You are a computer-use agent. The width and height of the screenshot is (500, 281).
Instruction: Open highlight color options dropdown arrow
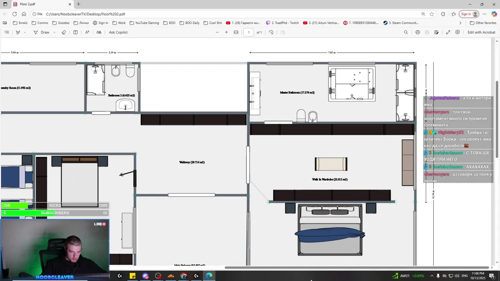(25, 32)
